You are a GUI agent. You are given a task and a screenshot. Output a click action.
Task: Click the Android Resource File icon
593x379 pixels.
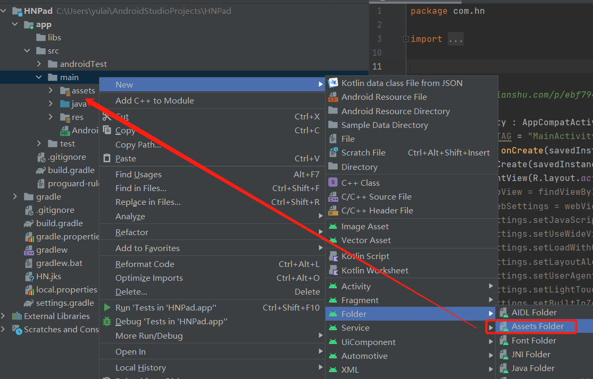pyautogui.click(x=333, y=97)
